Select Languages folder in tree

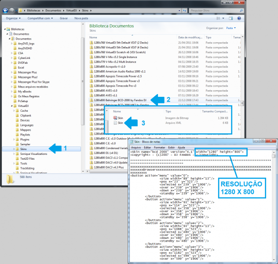[x=26, y=125]
